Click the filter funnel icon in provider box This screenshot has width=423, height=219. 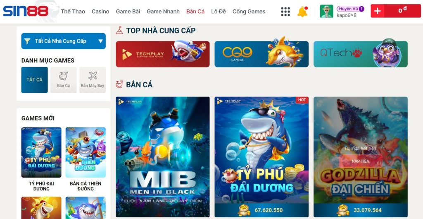pyautogui.click(x=27, y=41)
